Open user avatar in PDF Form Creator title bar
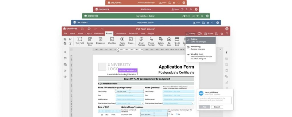This screenshot has height=117, width=292. pyautogui.click(x=227, y=29)
